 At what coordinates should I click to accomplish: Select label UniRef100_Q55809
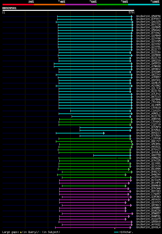click(x=148, y=222)
